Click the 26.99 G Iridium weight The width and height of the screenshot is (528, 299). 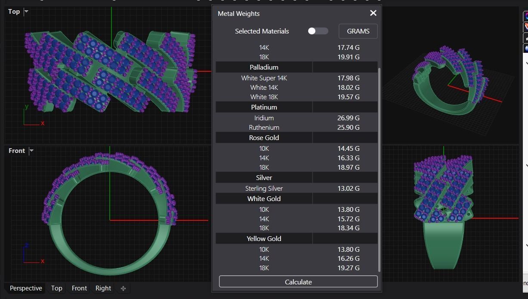click(x=348, y=118)
